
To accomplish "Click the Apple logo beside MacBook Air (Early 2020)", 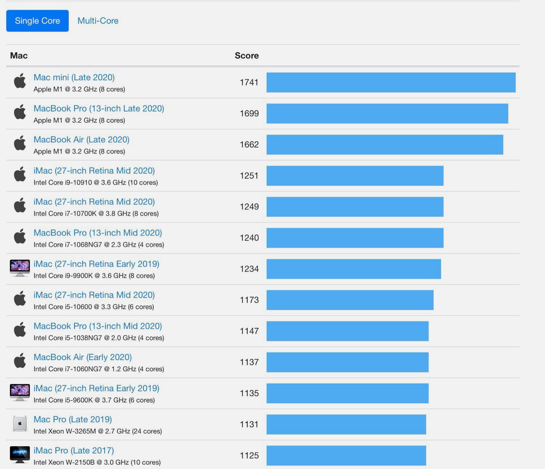I will pos(20,361).
